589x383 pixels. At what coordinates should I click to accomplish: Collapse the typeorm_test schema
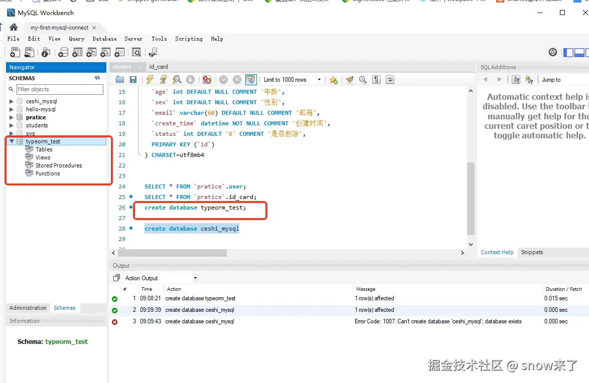pos(11,141)
